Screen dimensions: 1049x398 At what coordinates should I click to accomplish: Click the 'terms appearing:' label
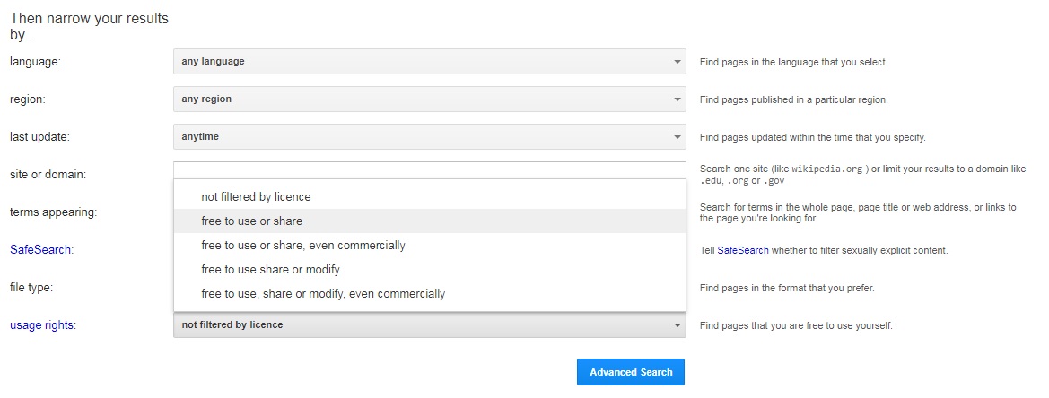pos(54,212)
